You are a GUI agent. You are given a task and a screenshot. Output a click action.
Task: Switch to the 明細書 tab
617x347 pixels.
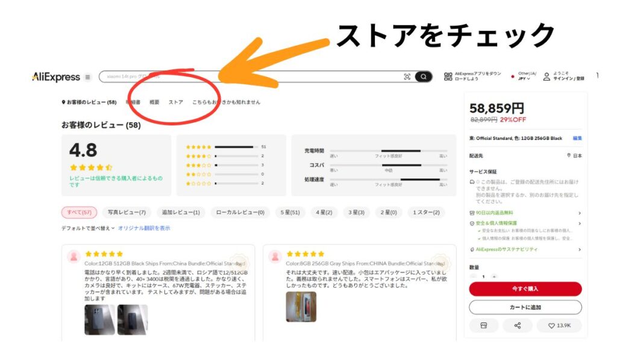[x=133, y=102]
